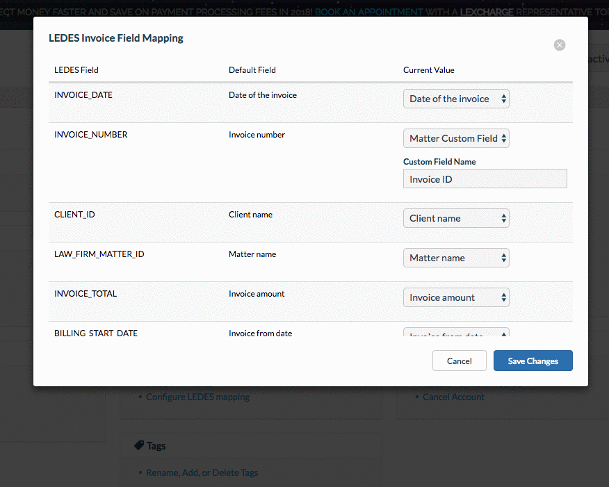Open the Matter Custom Field dropdown for INVOICE_NUMBER

click(455, 138)
